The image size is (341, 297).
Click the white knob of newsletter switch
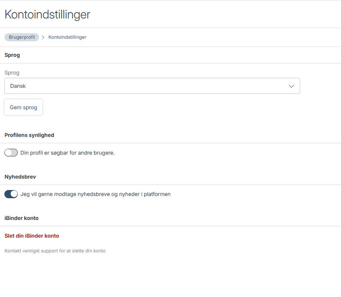point(14,194)
